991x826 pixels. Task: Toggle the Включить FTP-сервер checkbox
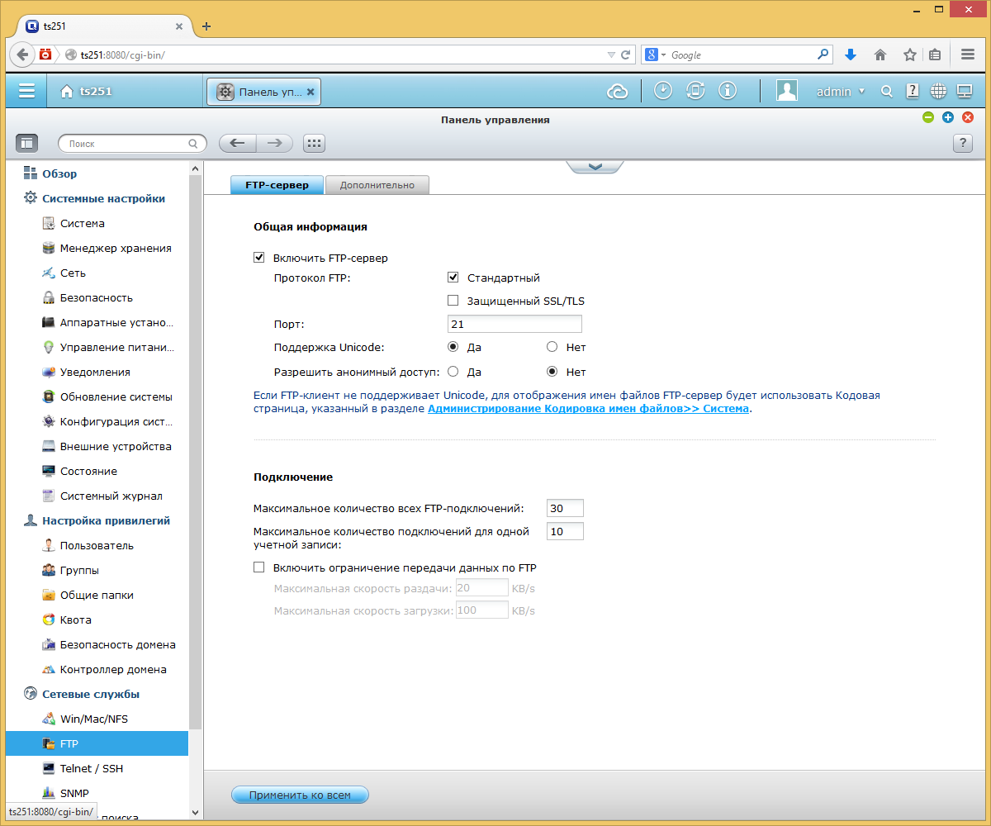pyautogui.click(x=259, y=258)
